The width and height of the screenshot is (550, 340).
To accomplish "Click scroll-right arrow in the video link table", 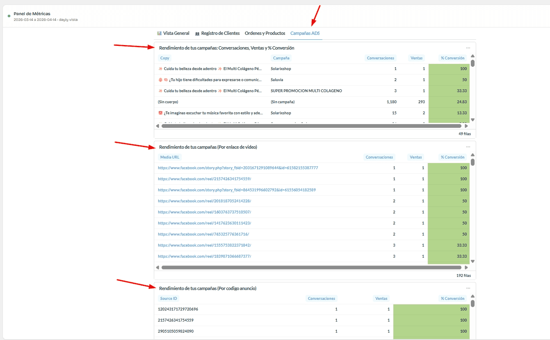I will tap(466, 267).
